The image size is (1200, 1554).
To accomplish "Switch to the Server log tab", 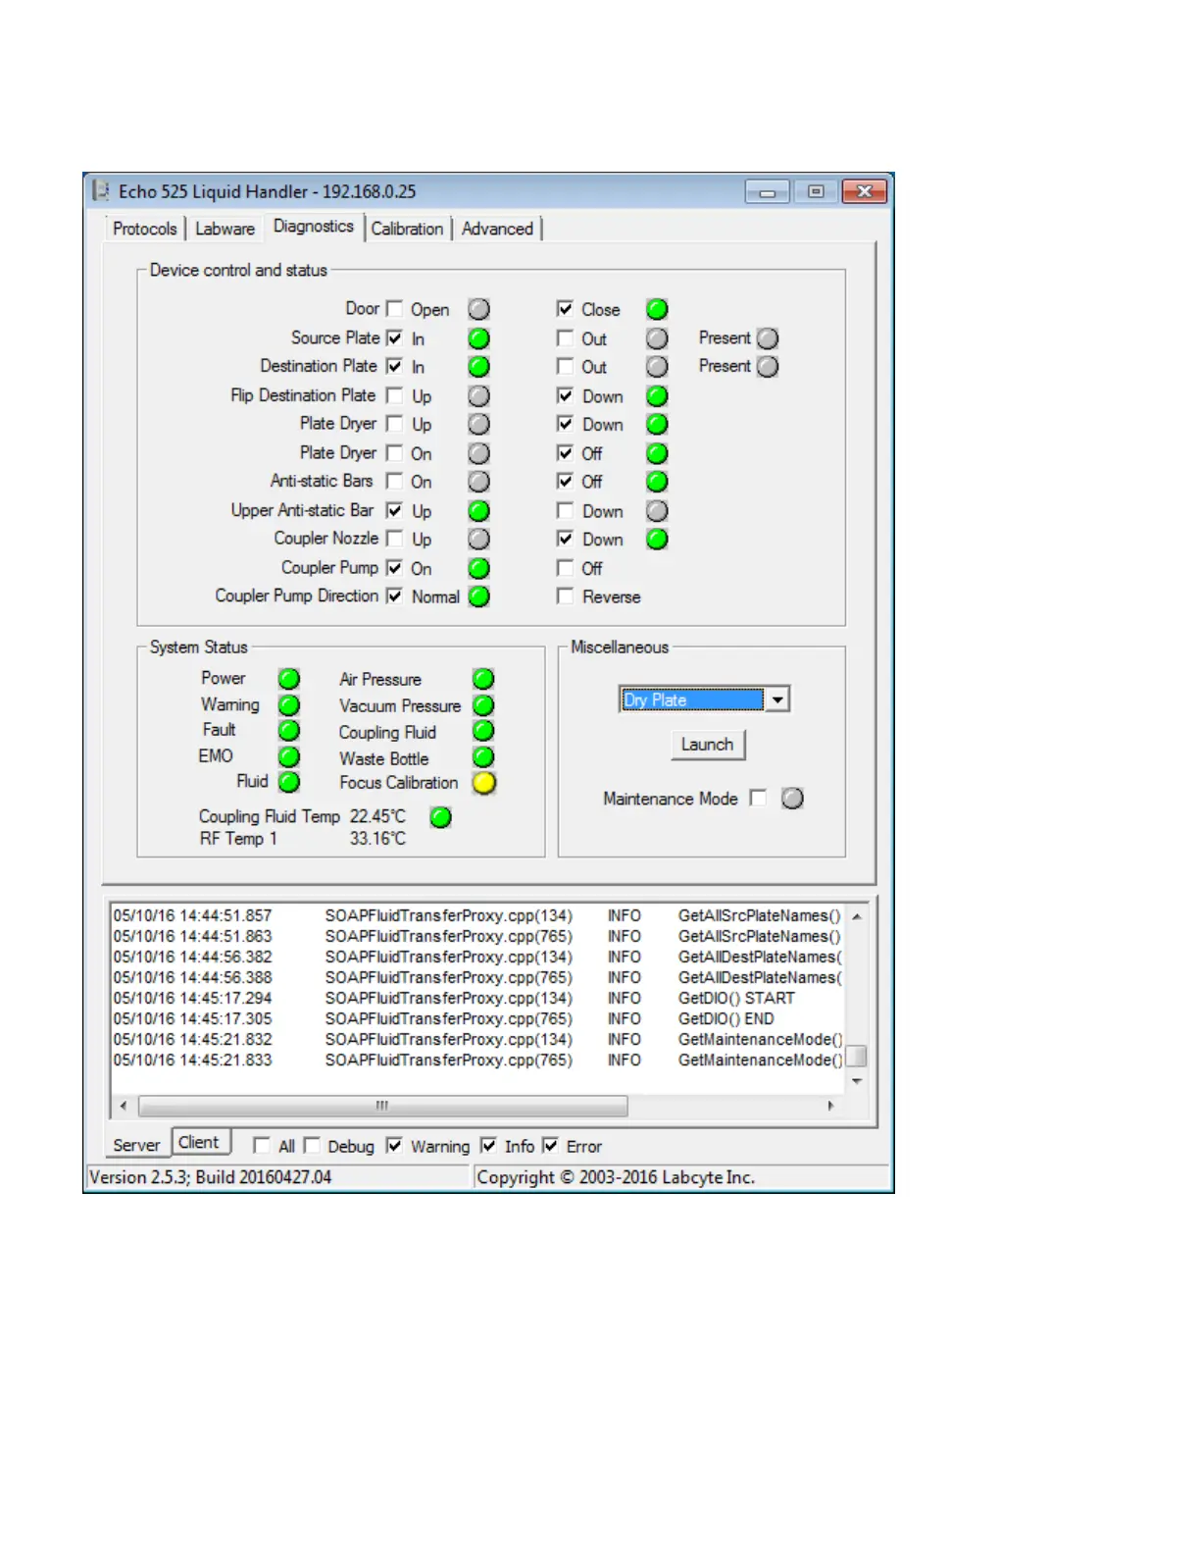I will (136, 1145).
